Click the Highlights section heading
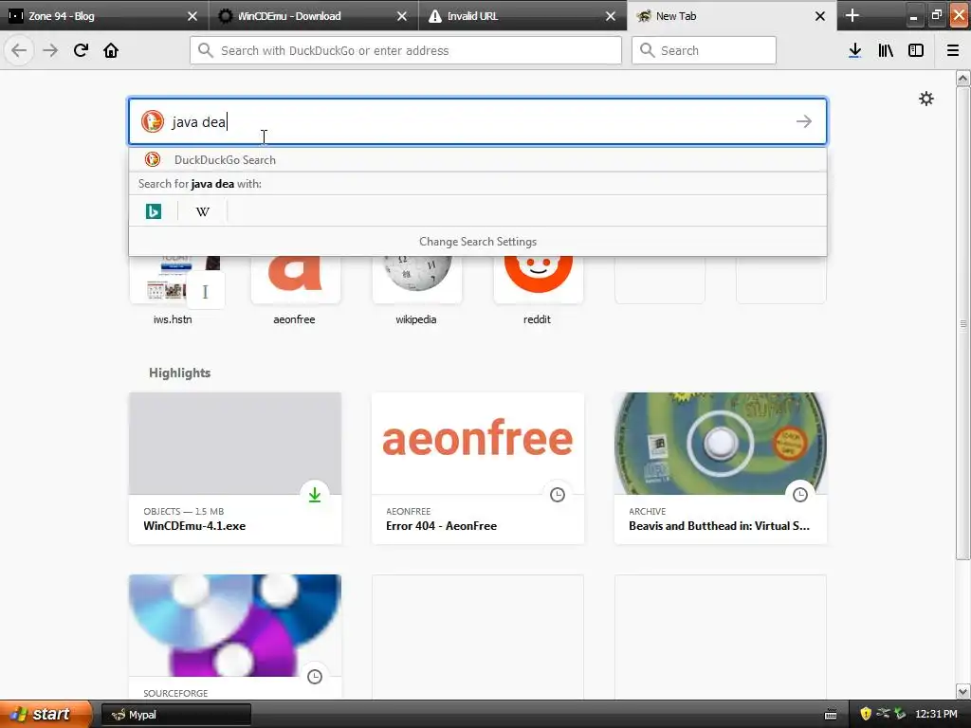 [179, 373]
